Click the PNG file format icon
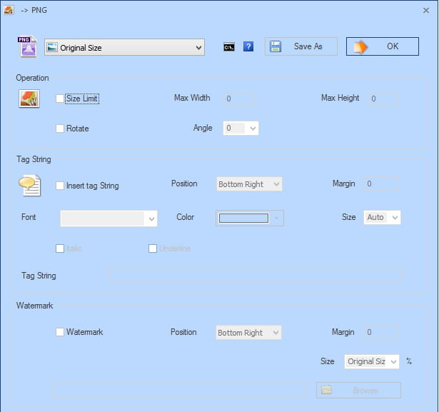 pos(27,46)
